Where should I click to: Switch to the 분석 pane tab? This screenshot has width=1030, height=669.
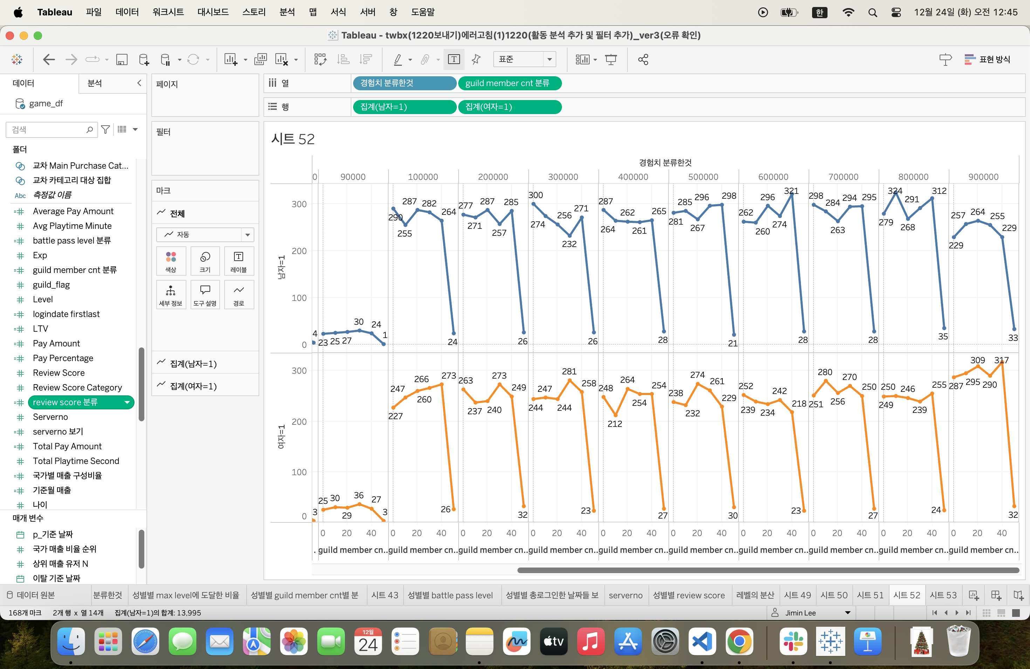tap(95, 83)
